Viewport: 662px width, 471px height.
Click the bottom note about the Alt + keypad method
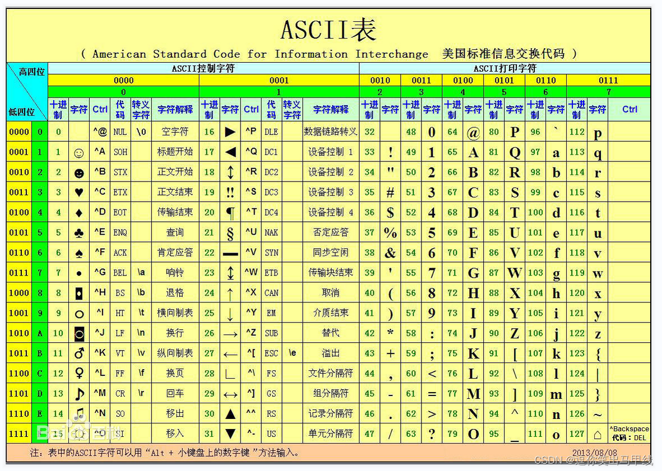point(165,453)
